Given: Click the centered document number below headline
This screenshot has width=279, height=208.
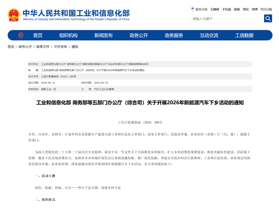Looking at the screenshot, I should pyautogui.click(x=140, y=122).
